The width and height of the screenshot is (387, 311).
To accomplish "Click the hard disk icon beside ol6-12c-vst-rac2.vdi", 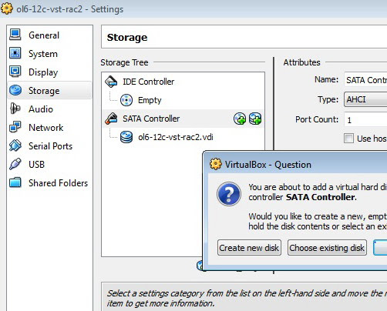I will [126, 137].
